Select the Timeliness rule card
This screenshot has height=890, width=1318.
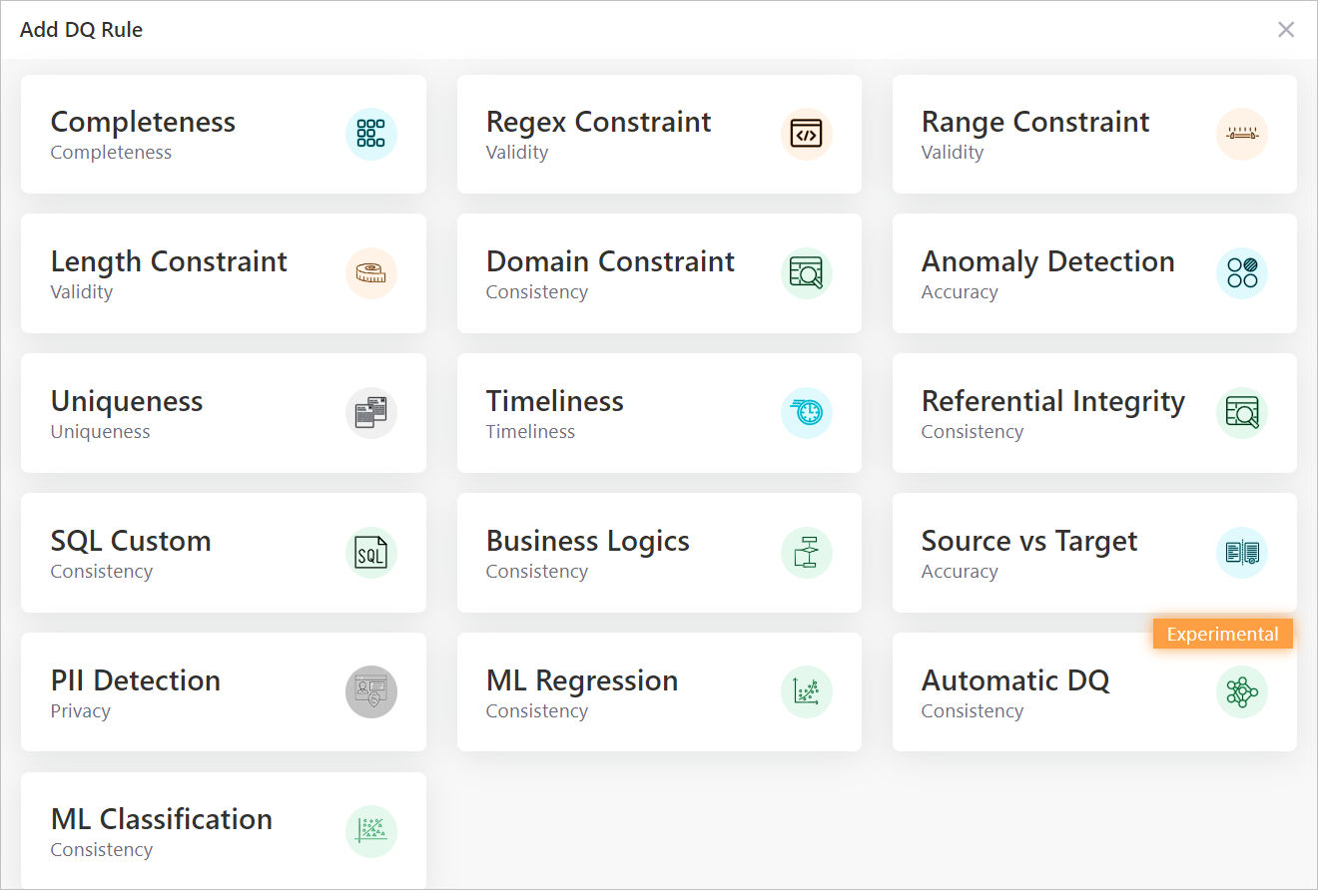[659, 413]
